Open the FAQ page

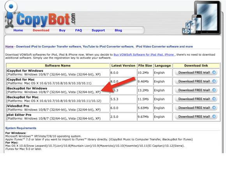(79, 30)
